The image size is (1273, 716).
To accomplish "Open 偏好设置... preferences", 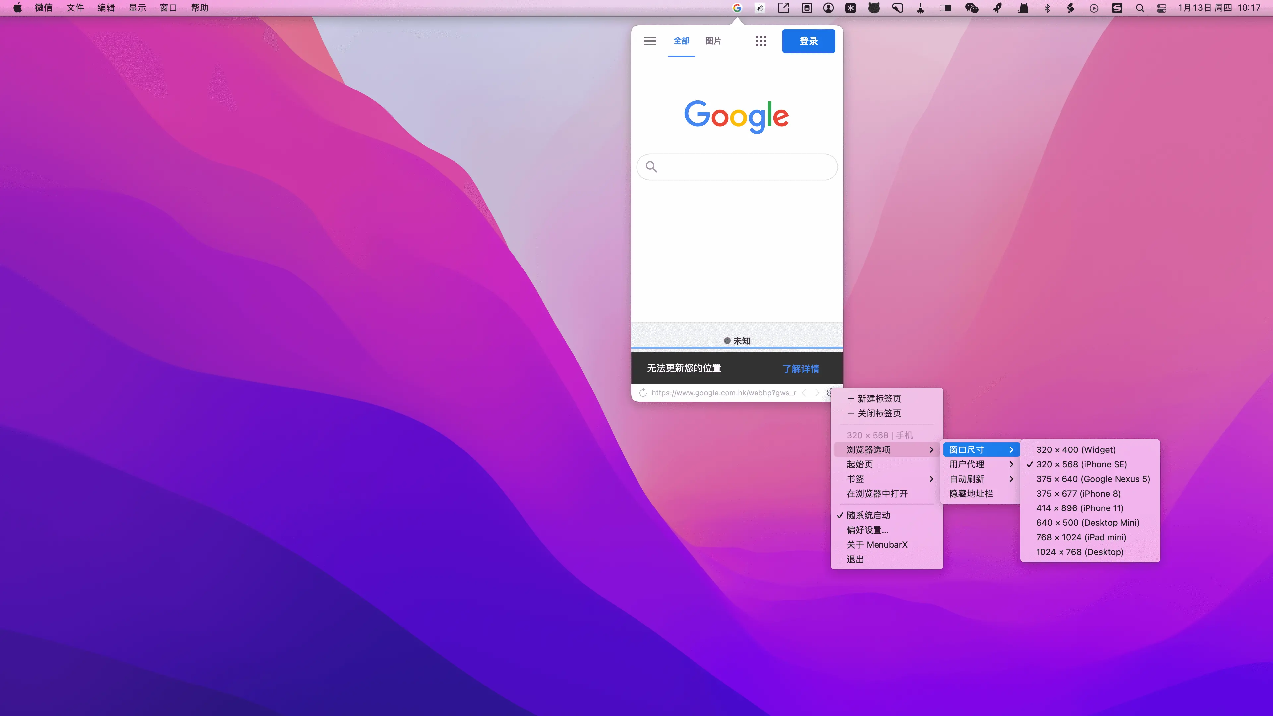I will click(x=887, y=530).
